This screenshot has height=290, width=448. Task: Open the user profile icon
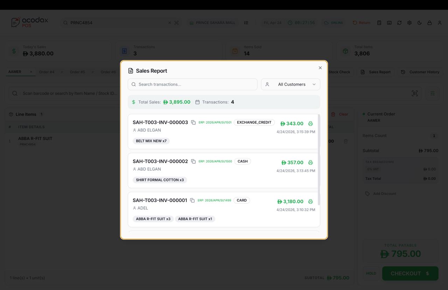pos(440,23)
